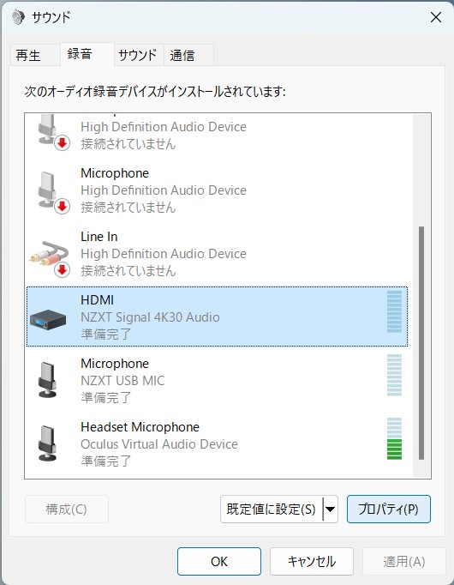
Task: Open プロパティ(P) for the selected device
Action: (x=388, y=509)
